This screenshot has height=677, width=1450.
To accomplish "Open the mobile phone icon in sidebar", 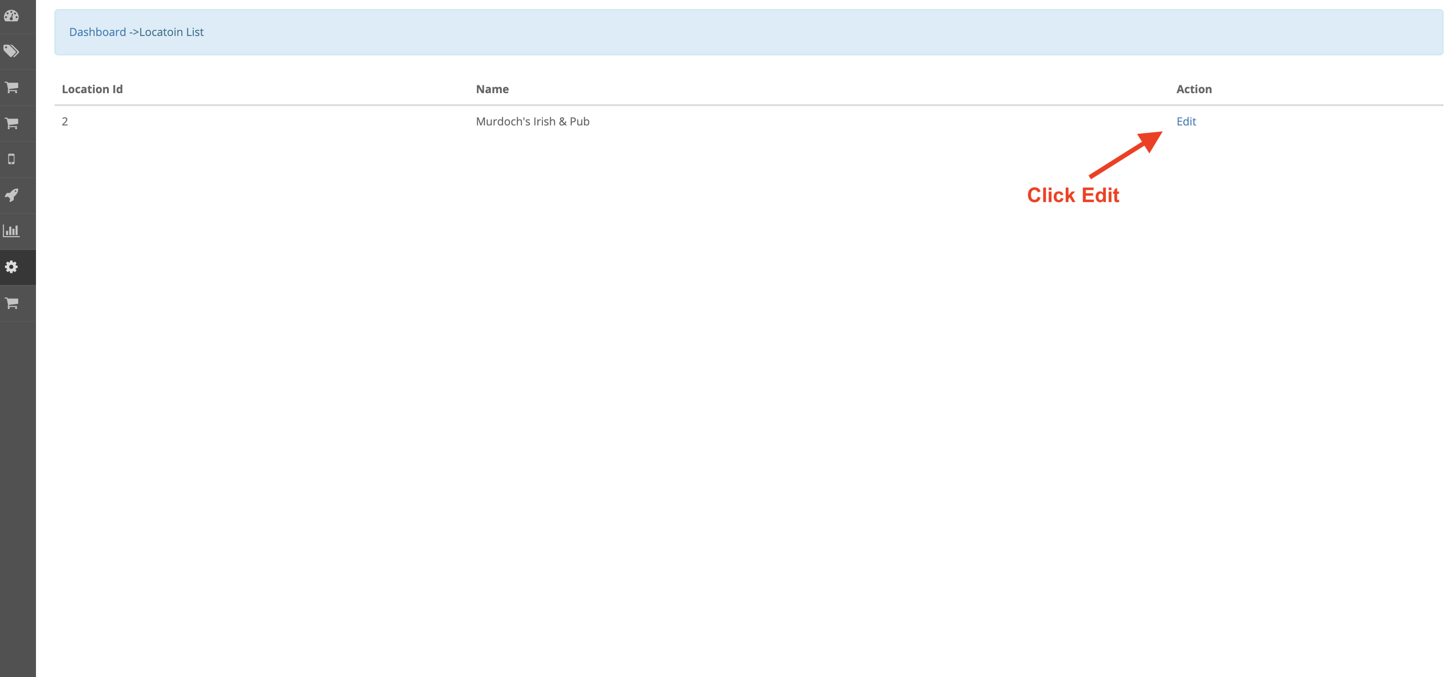I will point(11,159).
